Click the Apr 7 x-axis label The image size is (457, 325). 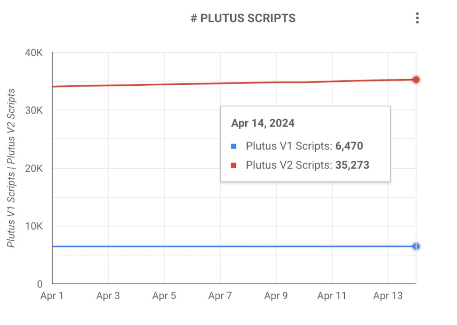[x=220, y=296]
